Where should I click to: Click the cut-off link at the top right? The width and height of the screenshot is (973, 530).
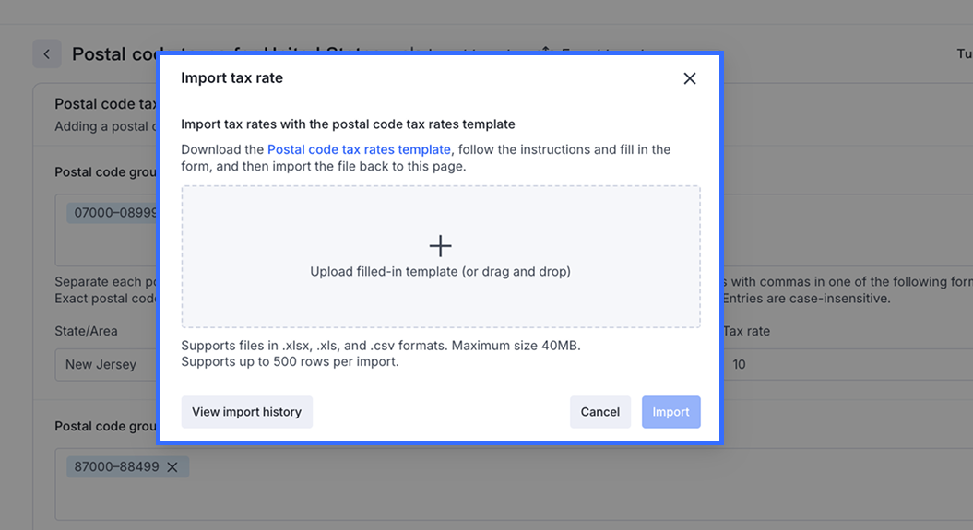click(x=964, y=54)
